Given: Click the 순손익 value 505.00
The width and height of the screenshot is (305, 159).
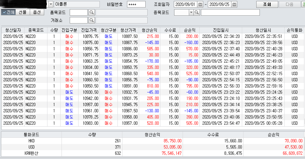Looking at the screenshot, I should coord(192,123).
